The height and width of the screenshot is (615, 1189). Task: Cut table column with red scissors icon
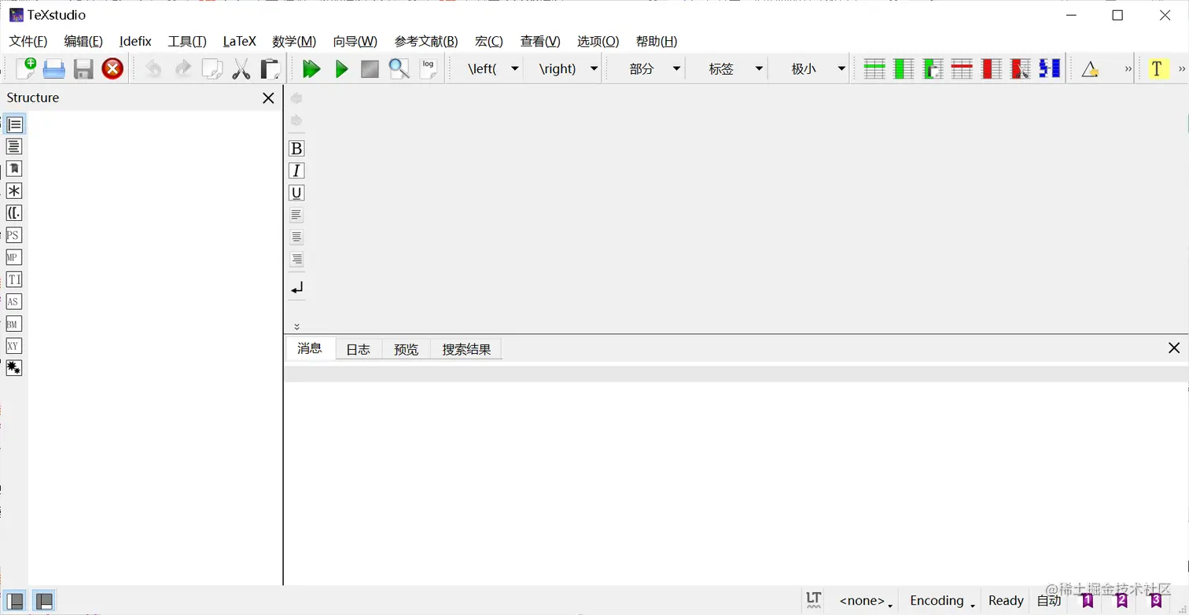click(1020, 69)
